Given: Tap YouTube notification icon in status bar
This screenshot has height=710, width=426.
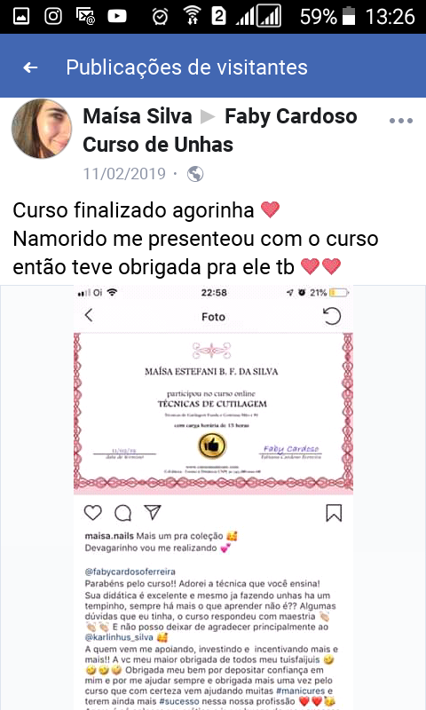Looking at the screenshot, I should click(117, 17).
